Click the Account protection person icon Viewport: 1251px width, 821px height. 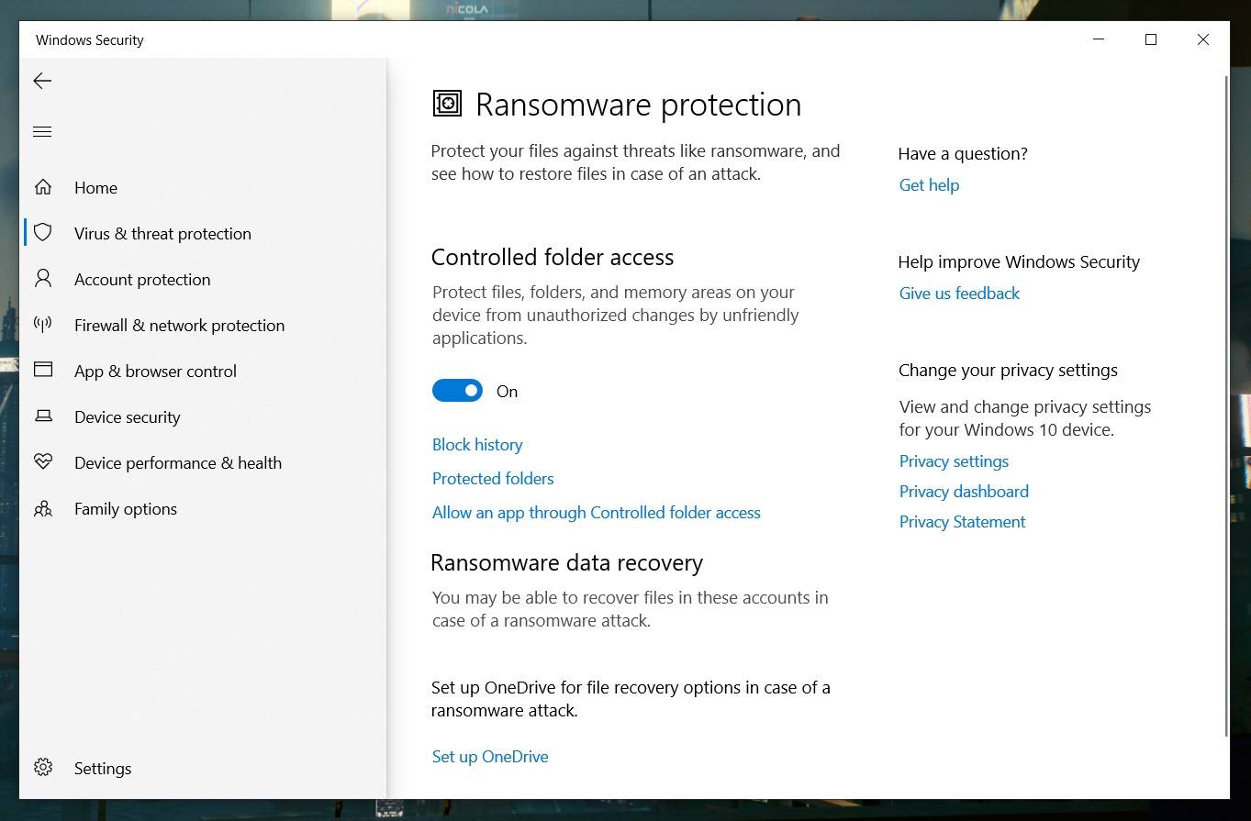coord(43,279)
